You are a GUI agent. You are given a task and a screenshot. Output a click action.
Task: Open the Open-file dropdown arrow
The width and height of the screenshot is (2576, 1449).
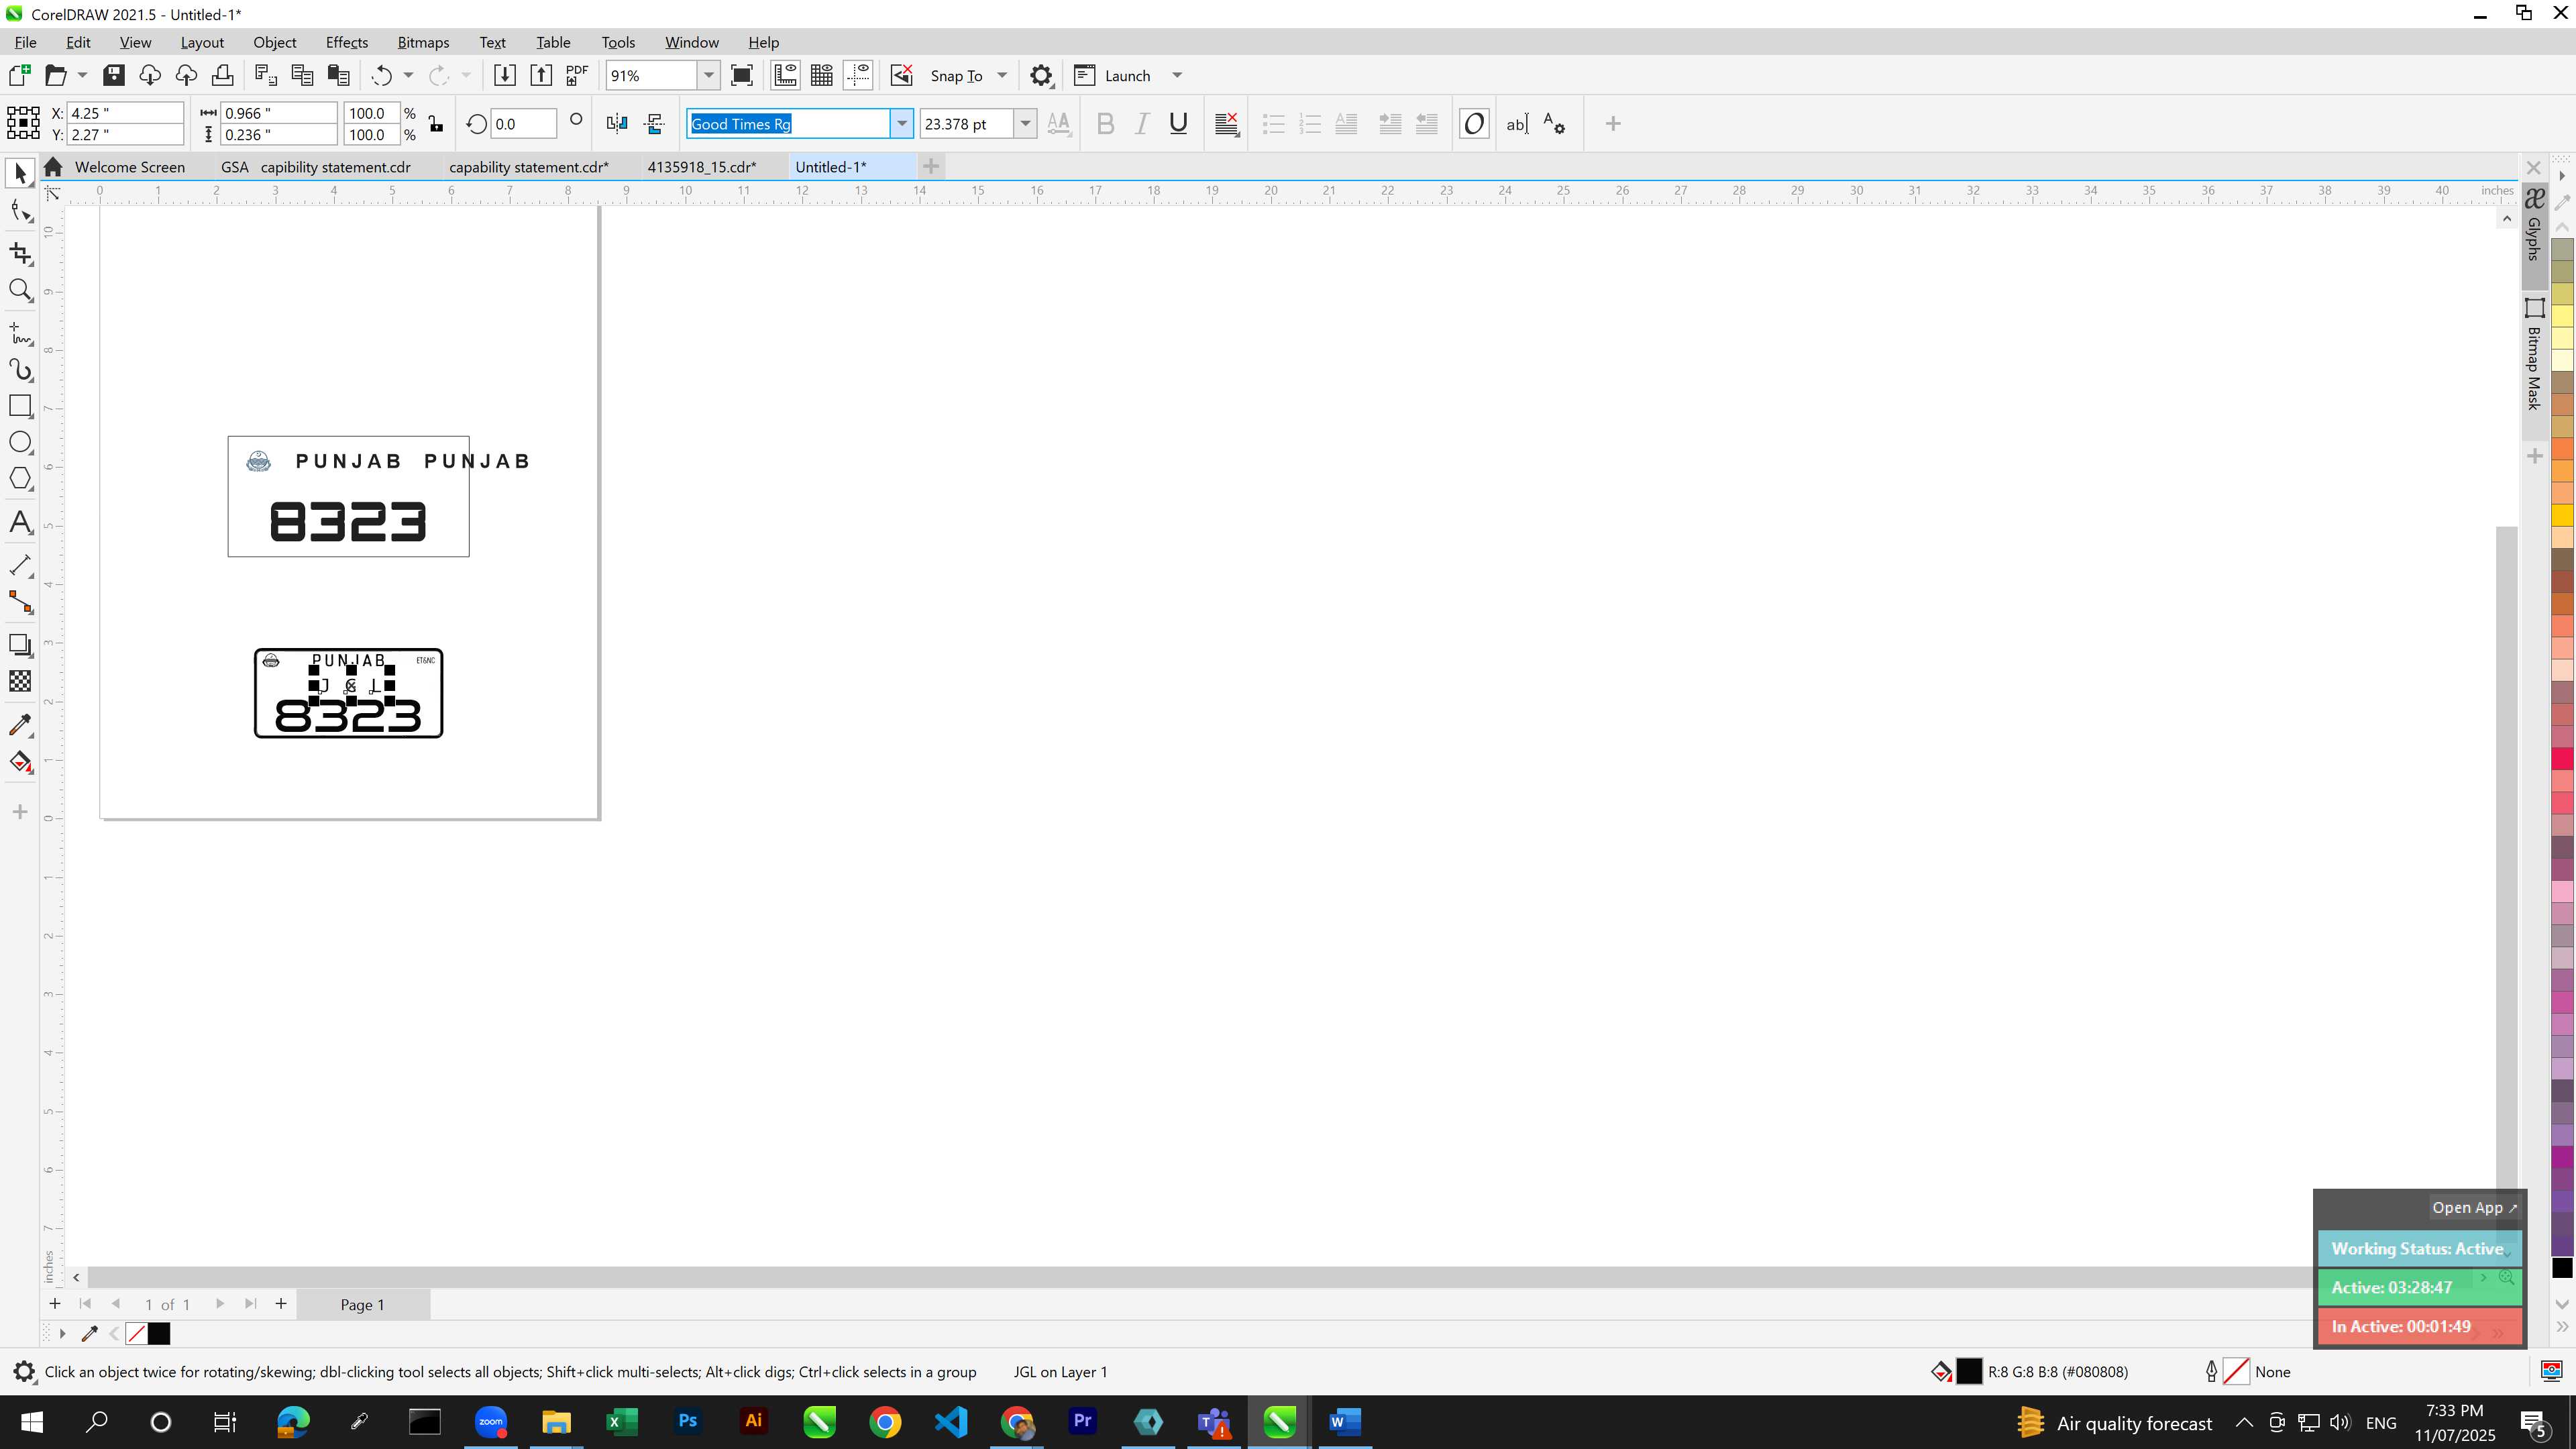pos(82,75)
